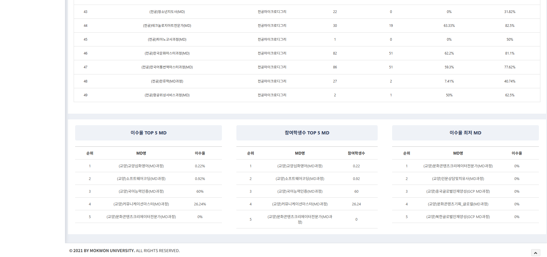Select the 이수율 최저 MD panel header

[465, 133]
